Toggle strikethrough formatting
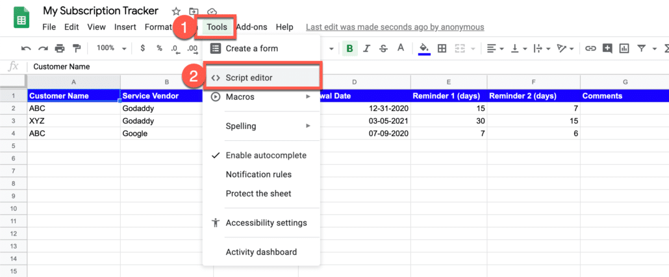This screenshot has width=669, height=277. click(383, 49)
